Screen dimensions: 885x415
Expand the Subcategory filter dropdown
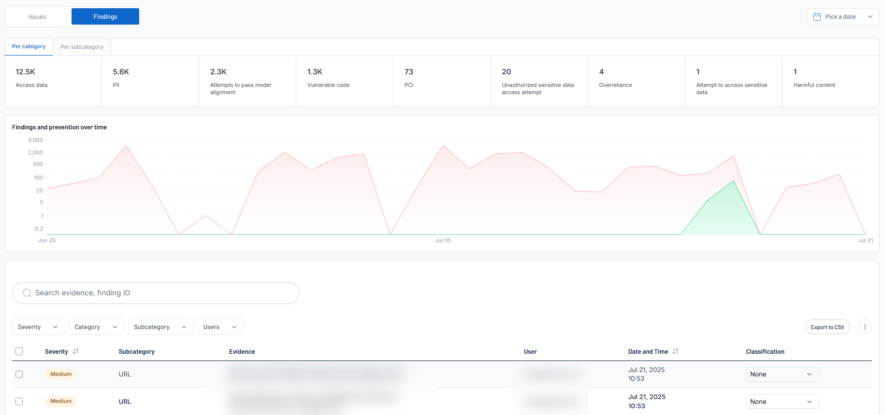coord(160,327)
